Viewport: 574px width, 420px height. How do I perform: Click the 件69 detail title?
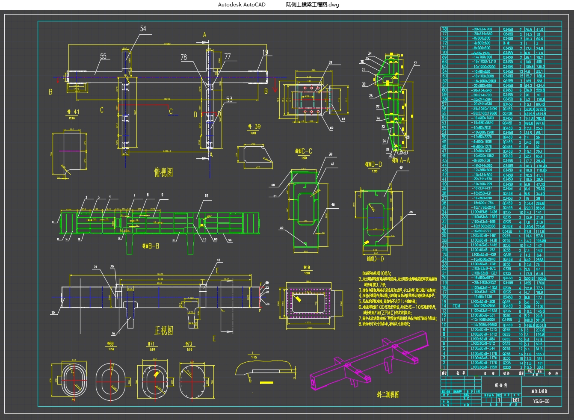(110, 343)
